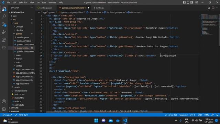Click Ln 14, Col 105 status entry
The width and height of the screenshot is (220, 124).
click(x=171, y=115)
